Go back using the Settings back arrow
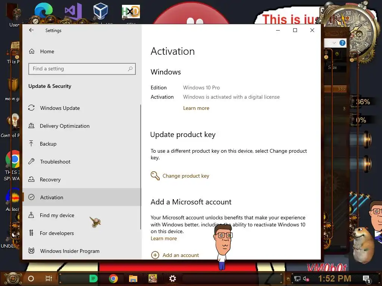Screen dimensions: 382x286 click(x=31, y=30)
